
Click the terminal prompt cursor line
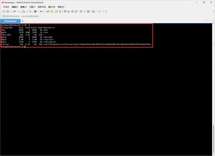(x=25, y=46)
